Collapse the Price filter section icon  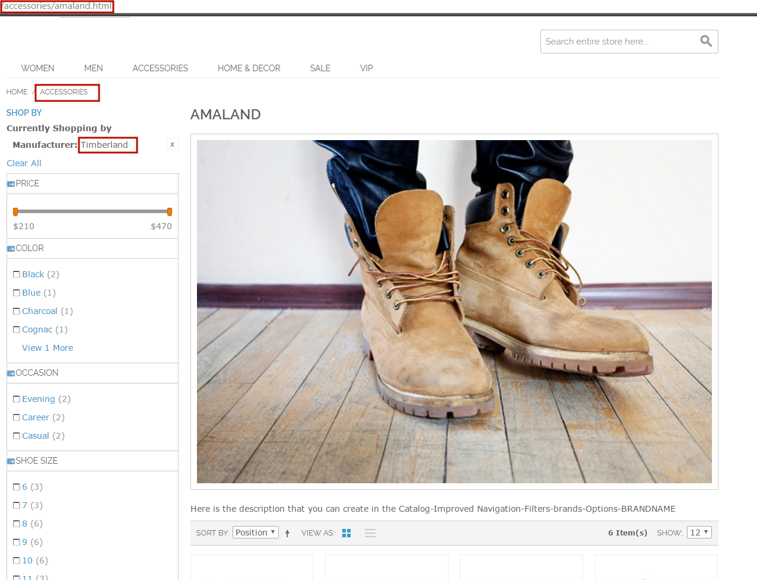11,184
